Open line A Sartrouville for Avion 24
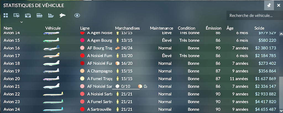 pyautogui.click(x=99, y=109)
